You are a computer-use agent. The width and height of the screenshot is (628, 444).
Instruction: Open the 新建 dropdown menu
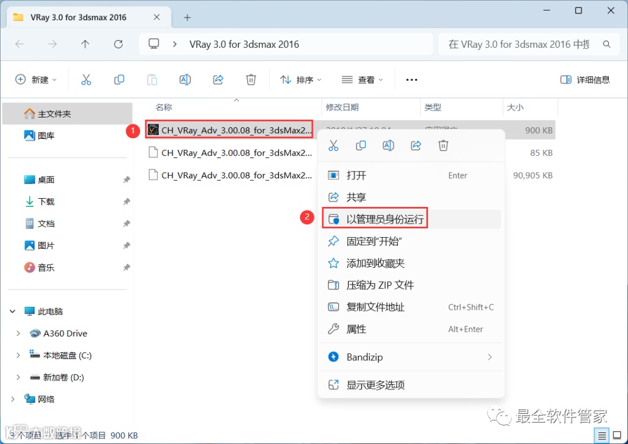(35, 80)
